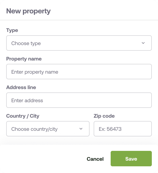The image size is (158, 173).
Task: Click the 'Choose type' placeholder text
Action: coord(26,43)
